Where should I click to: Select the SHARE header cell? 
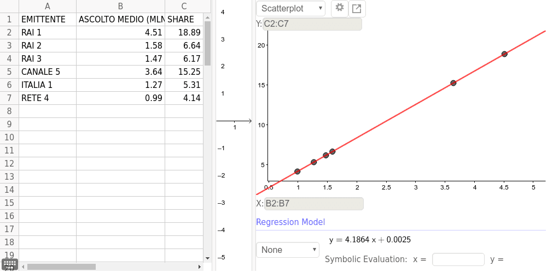coord(184,19)
